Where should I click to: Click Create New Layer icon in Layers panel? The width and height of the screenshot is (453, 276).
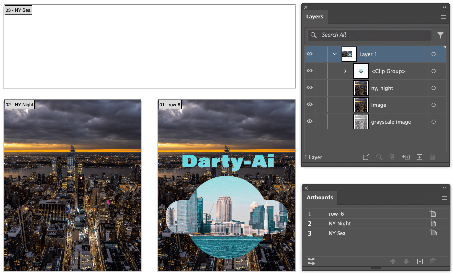tap(419, 157)
